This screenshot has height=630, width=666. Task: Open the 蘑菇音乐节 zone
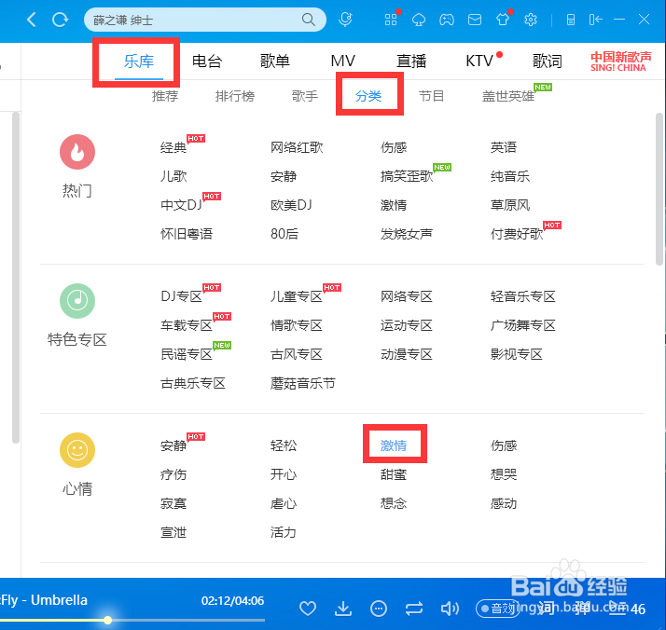click(x=303, y=383)
